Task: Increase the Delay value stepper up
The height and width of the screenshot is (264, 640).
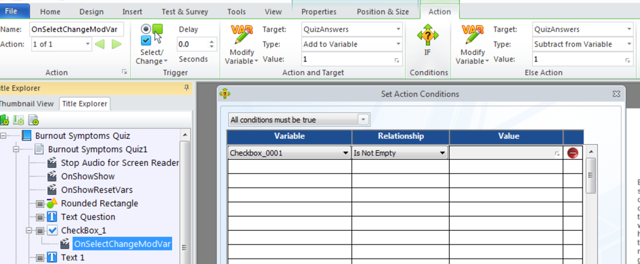Action: click(211, 41)
